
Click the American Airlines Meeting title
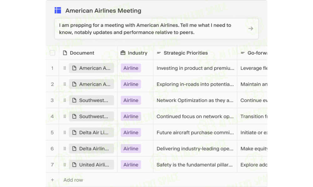[103, 11]
